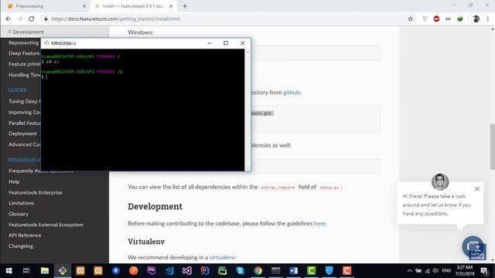495x278 pixels.
Task: Open the Help sidebar link
Action: pyautogui.click(x=14, y=181)
